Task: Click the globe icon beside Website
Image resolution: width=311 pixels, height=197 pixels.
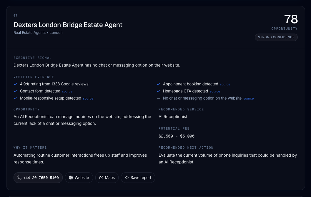Action: coord(71,178)
